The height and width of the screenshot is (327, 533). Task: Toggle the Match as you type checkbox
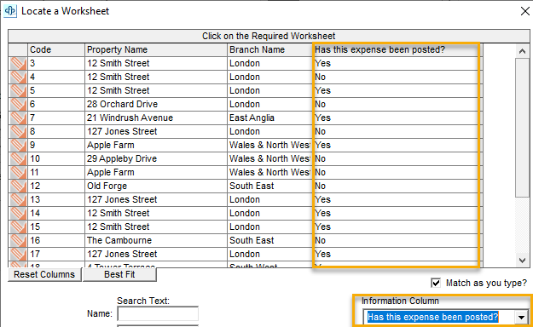436,283
